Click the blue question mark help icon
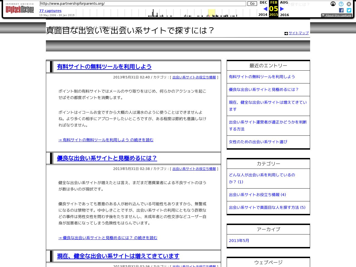The width and height of the screenshot is (356, 267). pyautogui.click(x=341, y=4)
